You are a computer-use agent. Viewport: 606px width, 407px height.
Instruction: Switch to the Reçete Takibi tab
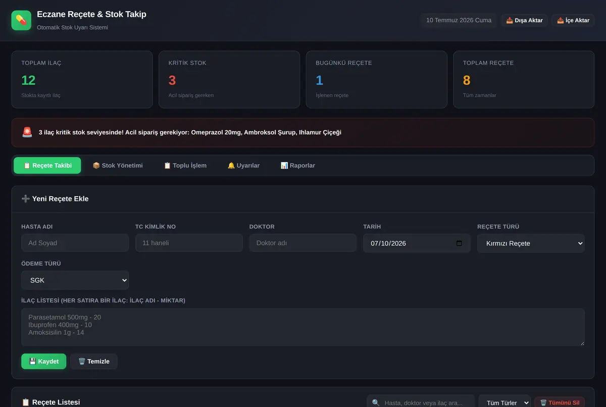pyautogui.click(x=47, y=165)
